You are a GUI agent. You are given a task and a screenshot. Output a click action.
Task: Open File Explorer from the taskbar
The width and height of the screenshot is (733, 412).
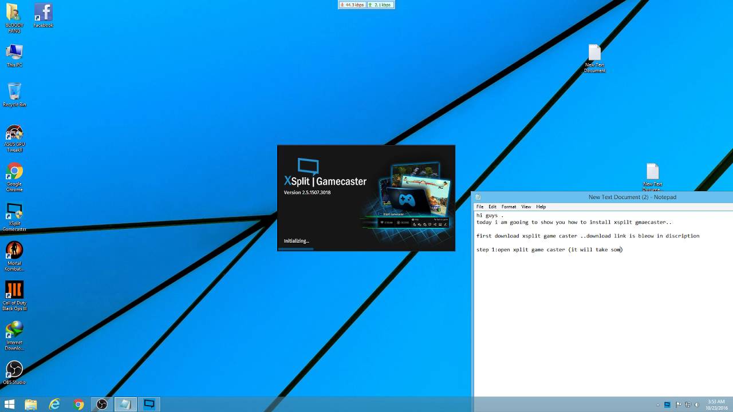(31, 405)
